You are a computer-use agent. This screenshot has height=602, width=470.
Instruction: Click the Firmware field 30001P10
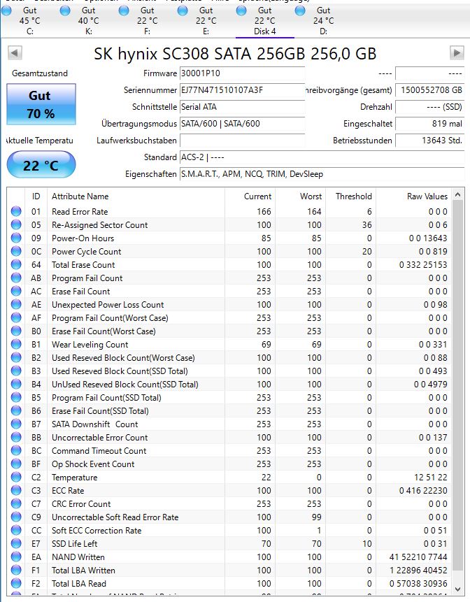point(242,73)
